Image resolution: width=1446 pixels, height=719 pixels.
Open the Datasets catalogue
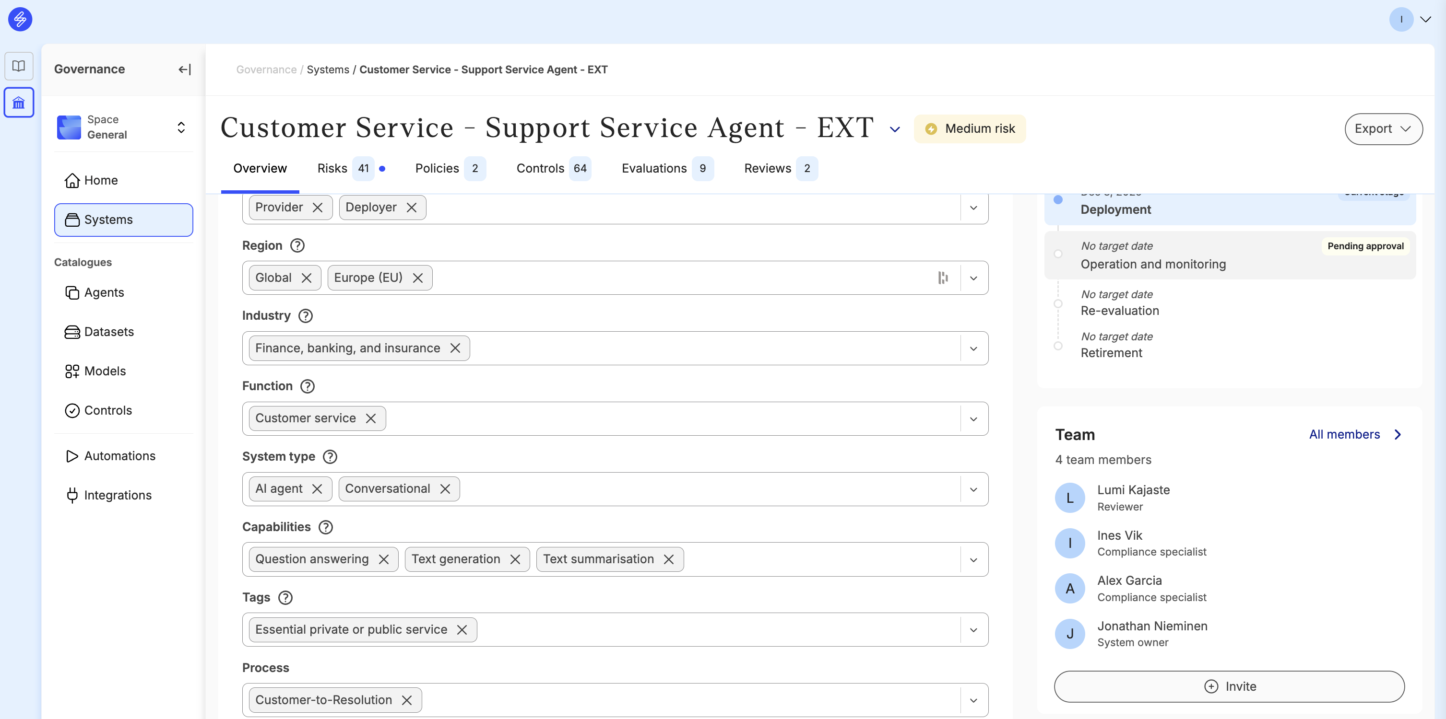tap(123, 332)
